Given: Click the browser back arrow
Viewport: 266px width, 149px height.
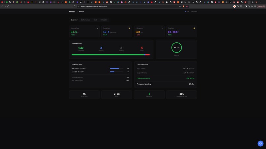Looking at the screenshot, I should 2,6.
